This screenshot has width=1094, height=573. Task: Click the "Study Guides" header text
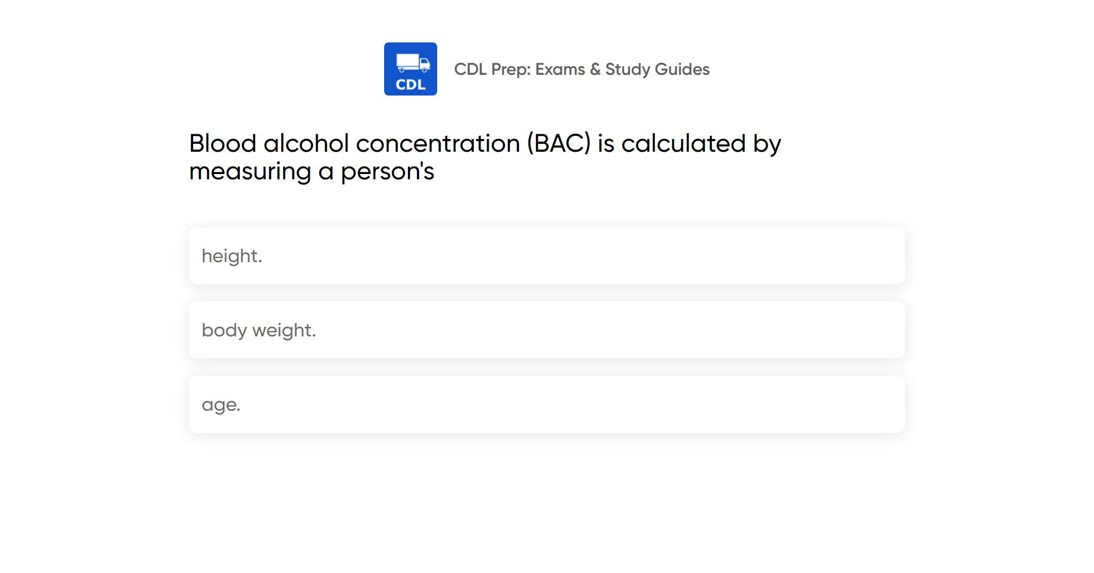[657, 69]
